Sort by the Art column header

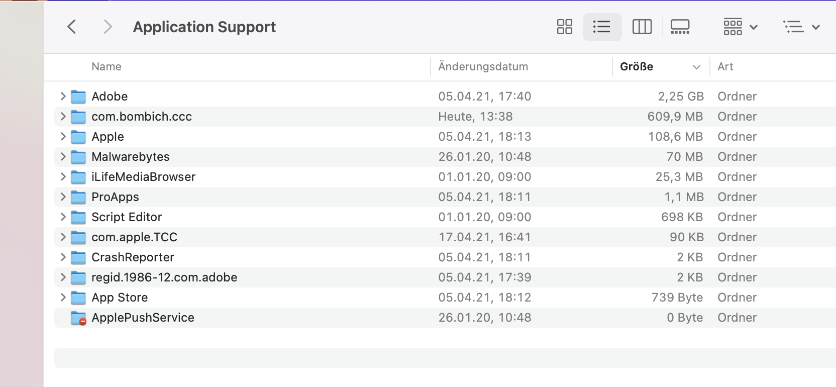pos(725,67)
